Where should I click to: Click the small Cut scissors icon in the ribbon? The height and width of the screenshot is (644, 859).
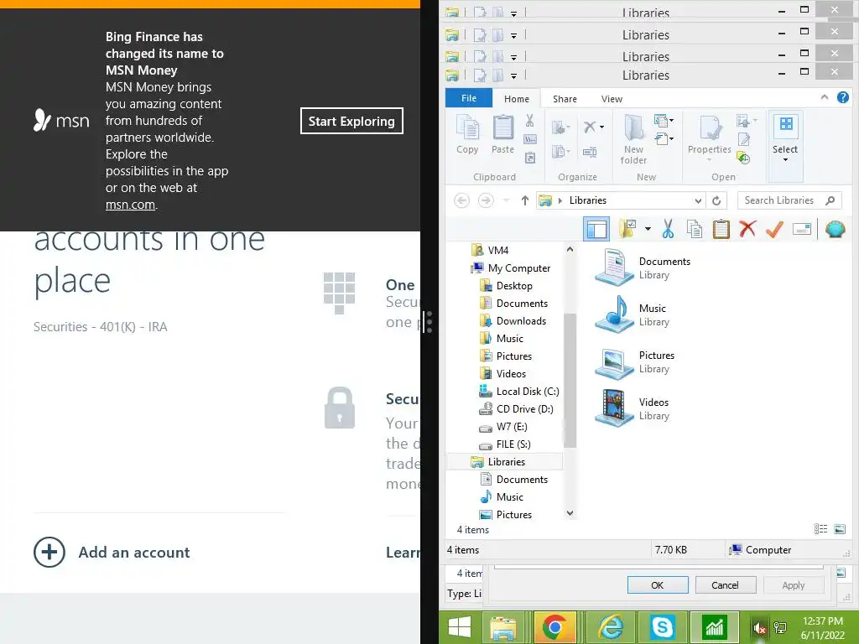point(530,121)
